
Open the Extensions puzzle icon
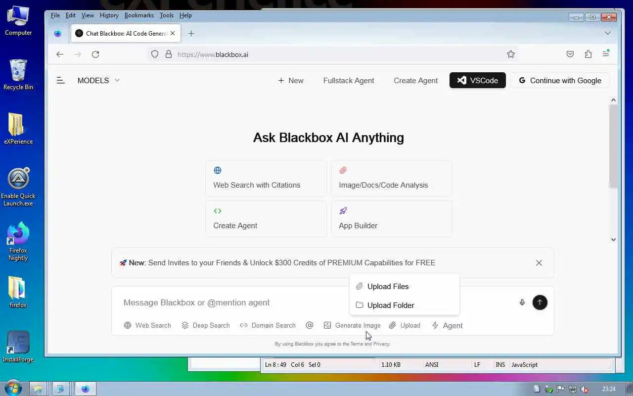tap(588, 54)
